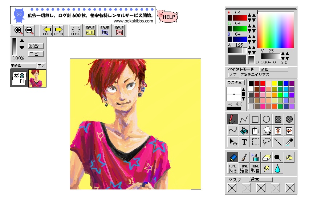Open the layer blend mode ▼通常 dropdown
The height and width of the screenshot is (205, 309).
23,65
